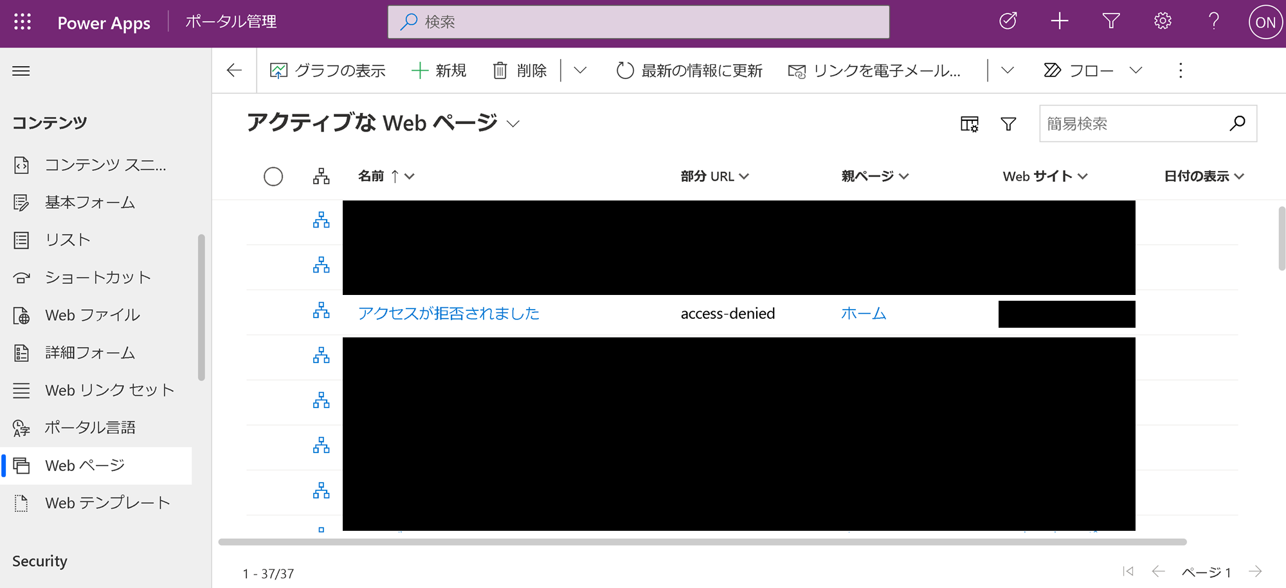
Task: Go to the next page arrow
Action: pyautogui.click(x=1255, y=571)
